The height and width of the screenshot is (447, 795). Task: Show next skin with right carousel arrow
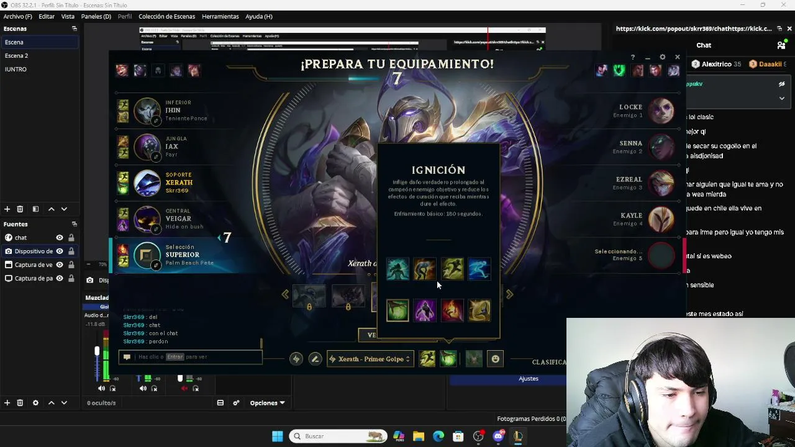[x=509, y=294]
